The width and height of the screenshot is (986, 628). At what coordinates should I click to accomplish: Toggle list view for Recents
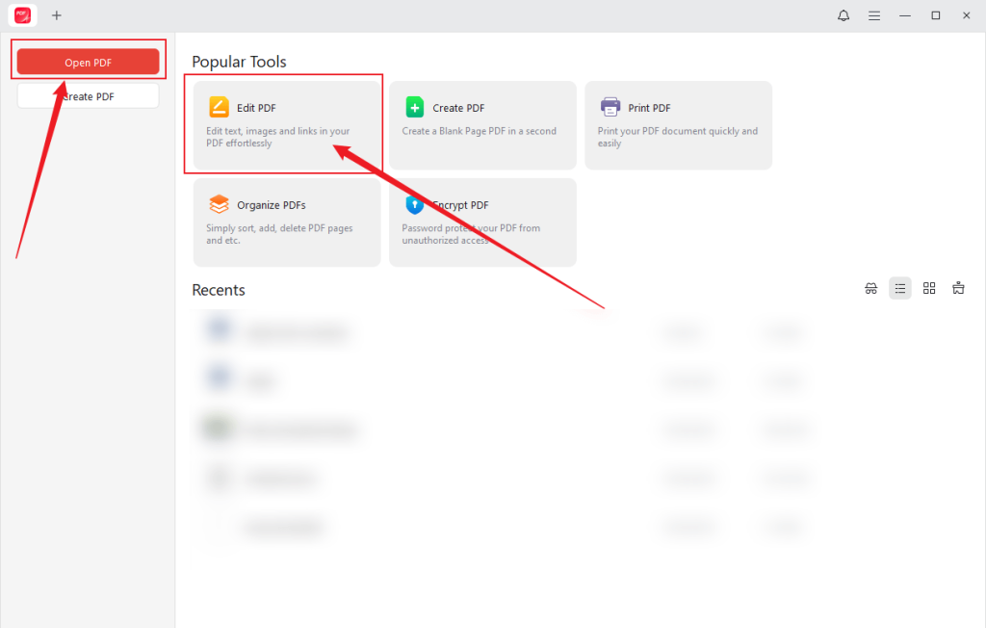(x=900, y=288)
